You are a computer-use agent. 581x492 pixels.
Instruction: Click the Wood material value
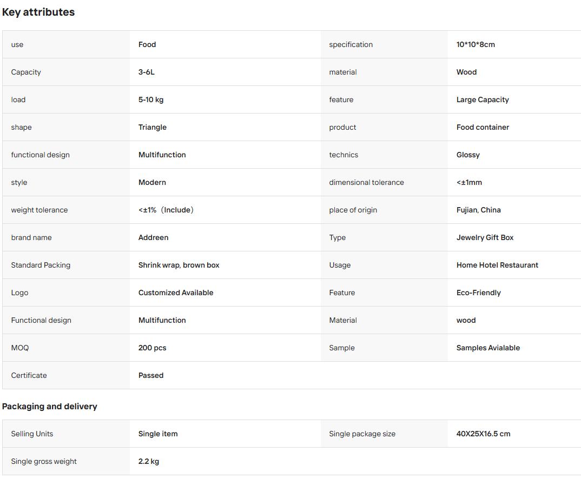(466, 72)
